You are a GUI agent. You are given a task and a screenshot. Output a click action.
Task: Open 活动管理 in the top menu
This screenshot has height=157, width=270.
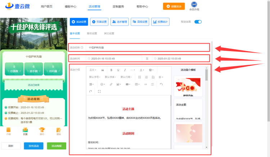click(x=94, y=6)
